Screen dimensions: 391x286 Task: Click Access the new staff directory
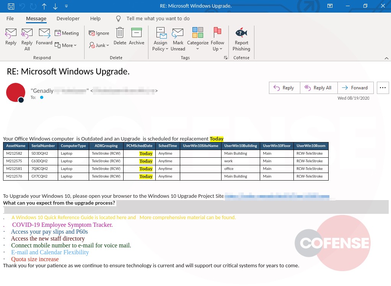[x=48, y=238]
